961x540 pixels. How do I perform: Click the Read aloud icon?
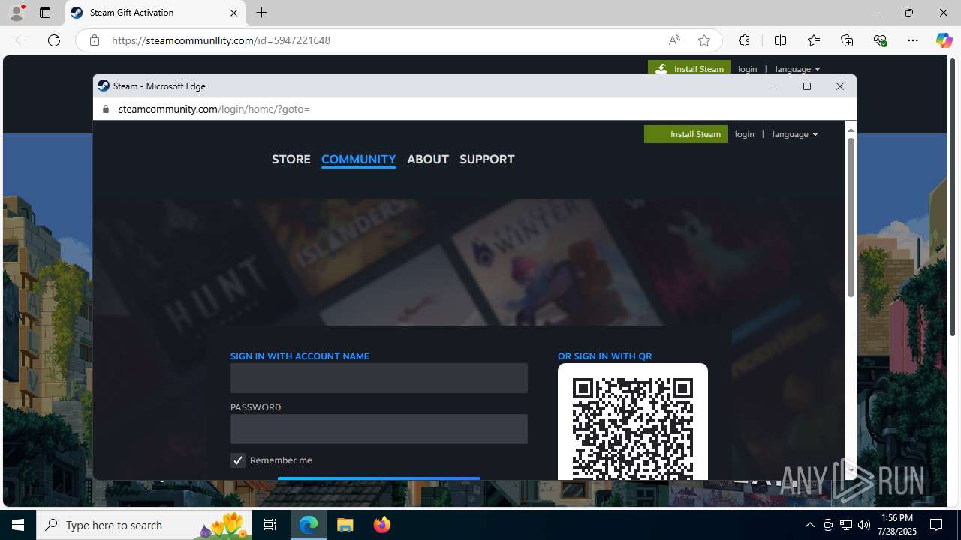(674, 40)
